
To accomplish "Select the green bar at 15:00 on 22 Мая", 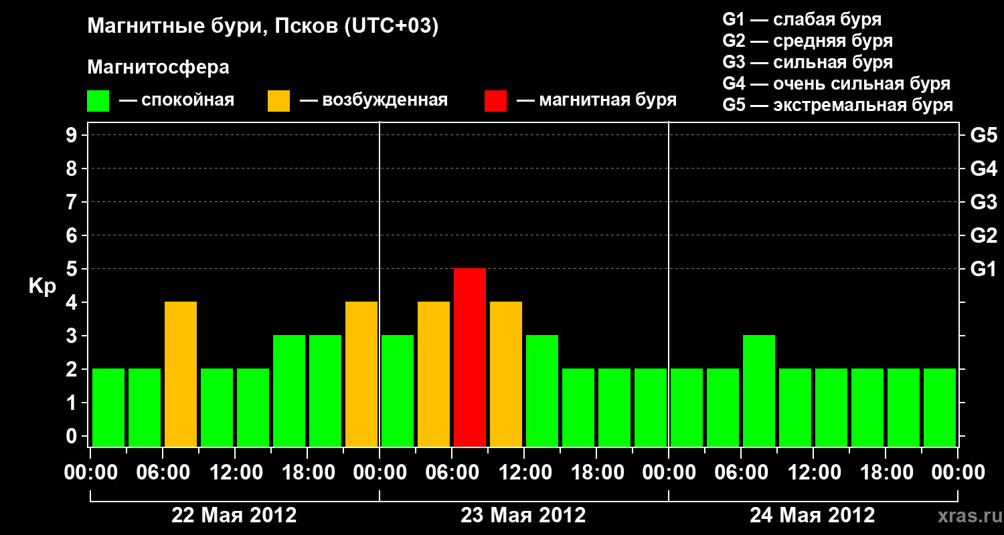I will tap(289, 391).
